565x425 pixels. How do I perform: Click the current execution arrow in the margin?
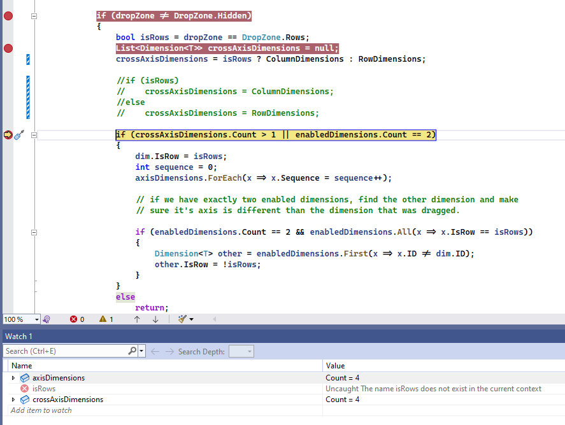(8, 135)
